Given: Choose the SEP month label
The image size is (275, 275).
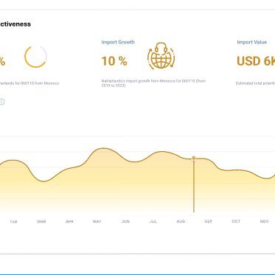Looking at the screenshot, I should click(x=209, y=221).
